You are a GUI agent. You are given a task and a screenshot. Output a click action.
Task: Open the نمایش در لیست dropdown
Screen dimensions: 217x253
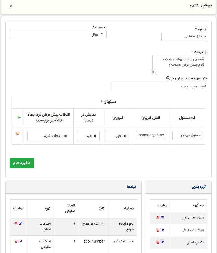point(88,136)
